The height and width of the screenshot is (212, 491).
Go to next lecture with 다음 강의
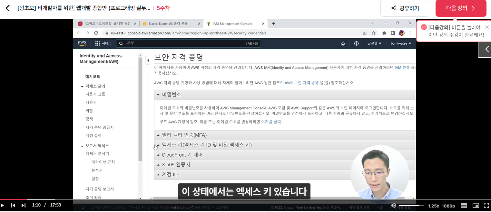461,8
